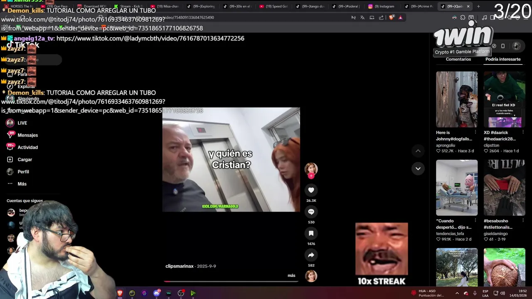Click the phone app icon near avatar
Image resolution: width=532 pixels, height=299 pixels.
pos(503,46)
